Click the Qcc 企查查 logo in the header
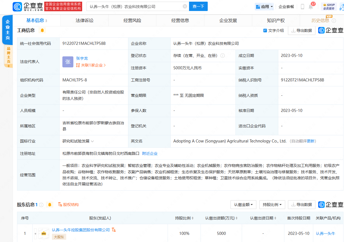 pos(28,6)
